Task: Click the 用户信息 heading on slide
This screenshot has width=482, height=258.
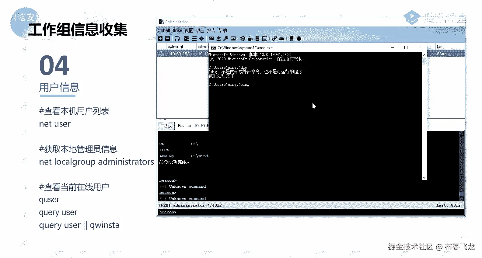Action: (x=59, y=87)
